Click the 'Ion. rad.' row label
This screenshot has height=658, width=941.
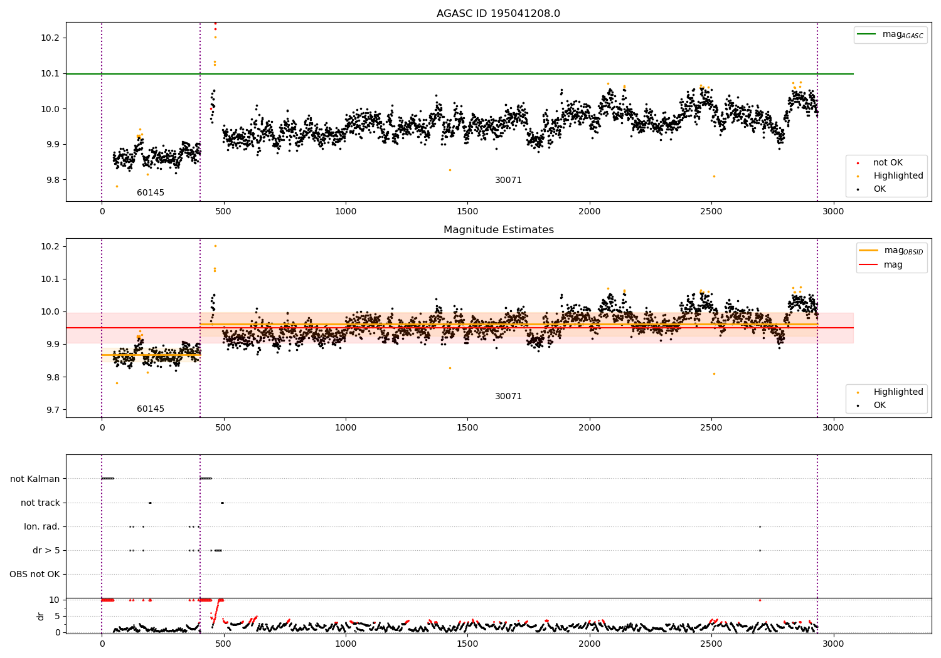[42, 526]
